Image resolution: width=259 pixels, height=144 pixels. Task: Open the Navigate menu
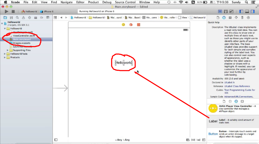[x=66, y=2]
